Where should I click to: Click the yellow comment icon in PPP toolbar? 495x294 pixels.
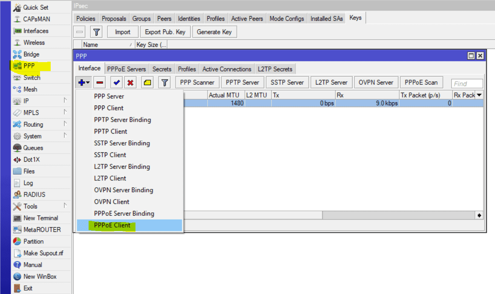(147, 83)
